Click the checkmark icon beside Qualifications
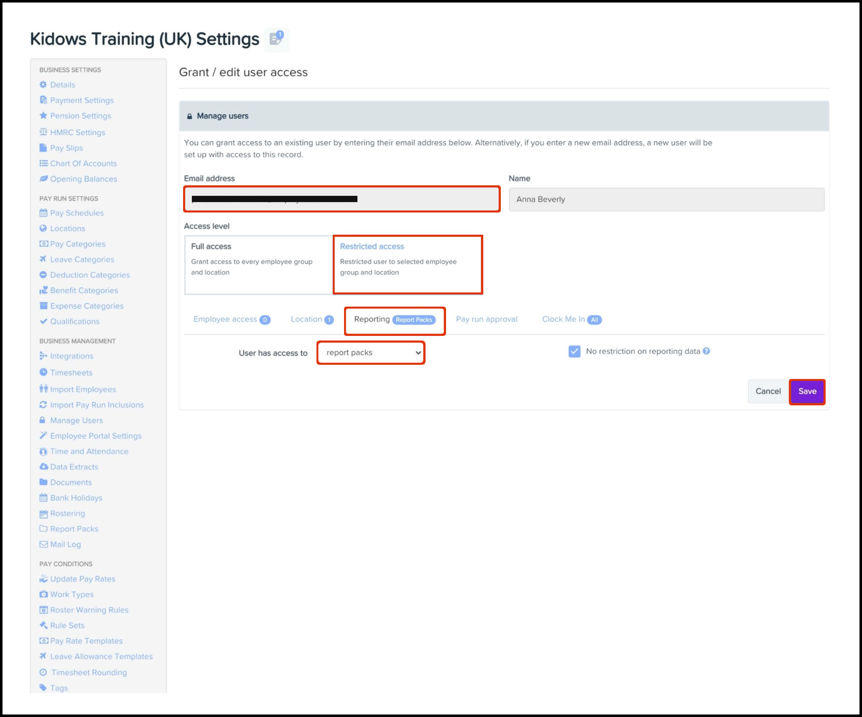 point(43,321)
